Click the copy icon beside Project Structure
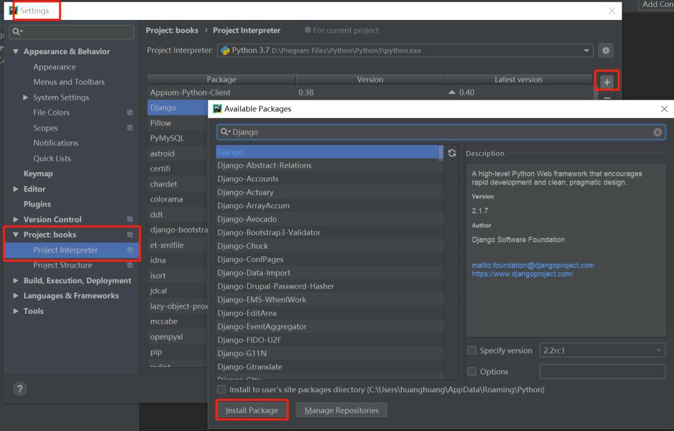674x431 pixels. coord(130,265)
